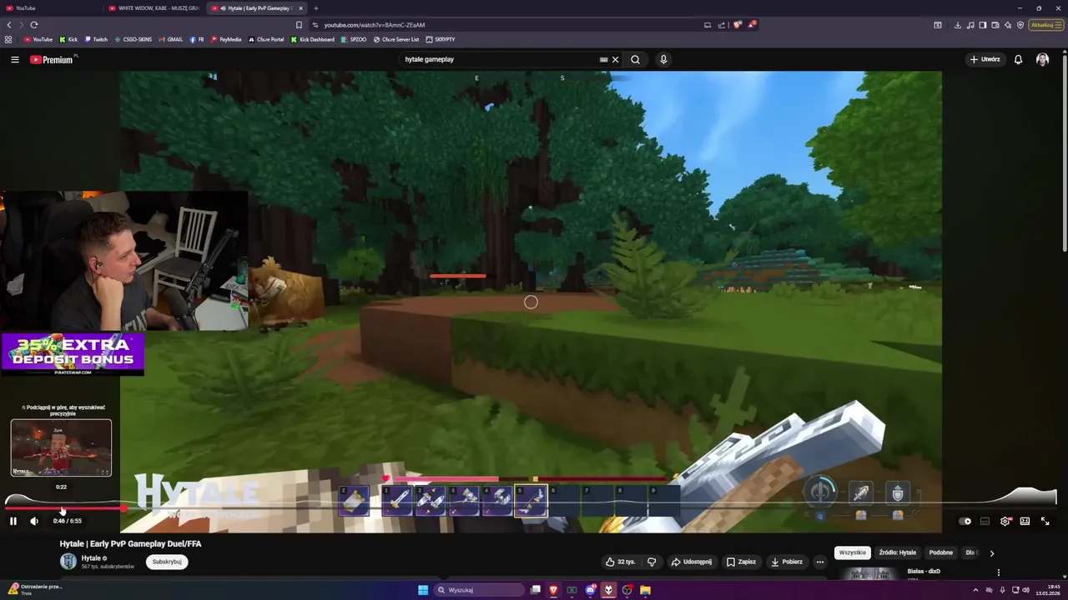Click the Zapisz save button
1068x600 pixels.
coord(741,562)
